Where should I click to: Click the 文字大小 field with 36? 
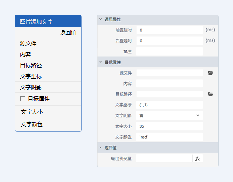(169, 126)
